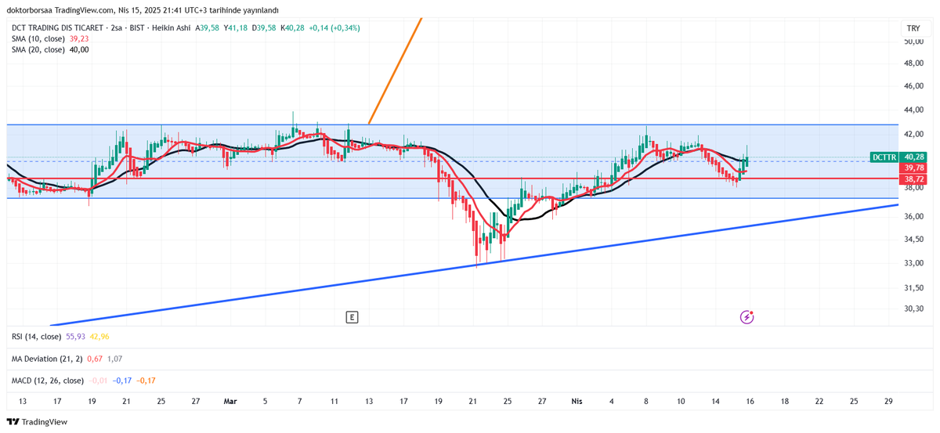Click the 31,50 price axis label

click(914, 288)
